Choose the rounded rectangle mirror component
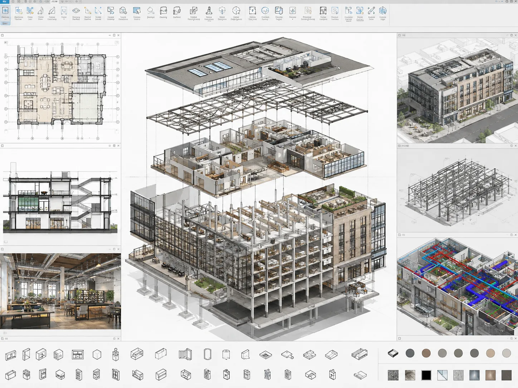This screenshot has width=518, height=388. pyautogui.click(x=207, y=355)
